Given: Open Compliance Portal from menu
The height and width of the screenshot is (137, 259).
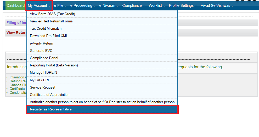Looking at the screenshot, I should (102, 58).
